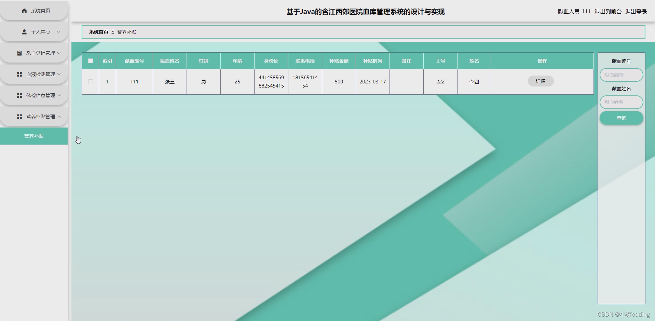
Task: Click the 献血编号 cell 111 in table
Action: [x=134, y=82]
